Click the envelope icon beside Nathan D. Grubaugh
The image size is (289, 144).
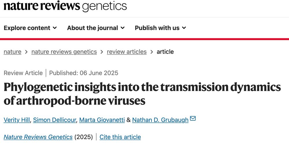192,119
